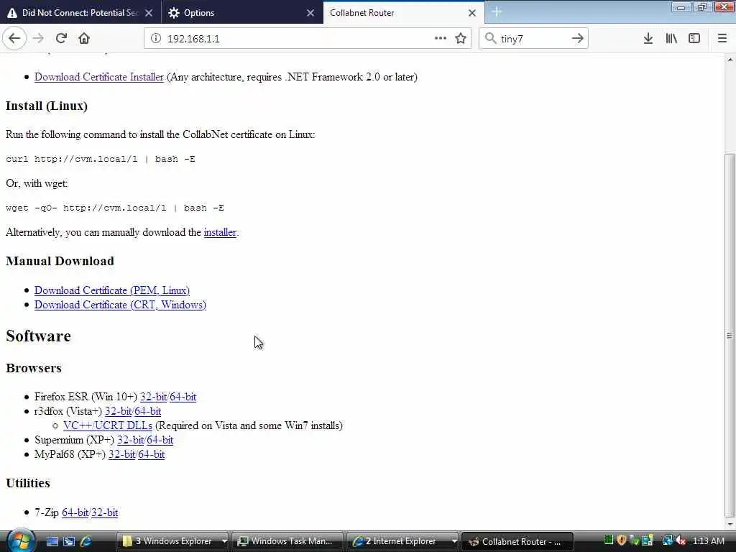
Task: Download Certificate (PEM, Linux)
Action: click(111, 290)
